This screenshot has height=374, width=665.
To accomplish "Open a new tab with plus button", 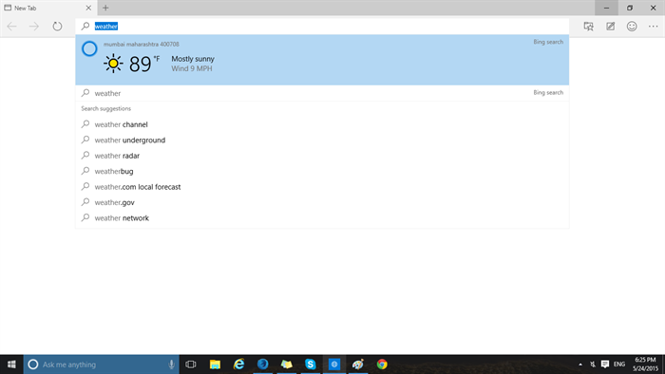I will [105, 8].
